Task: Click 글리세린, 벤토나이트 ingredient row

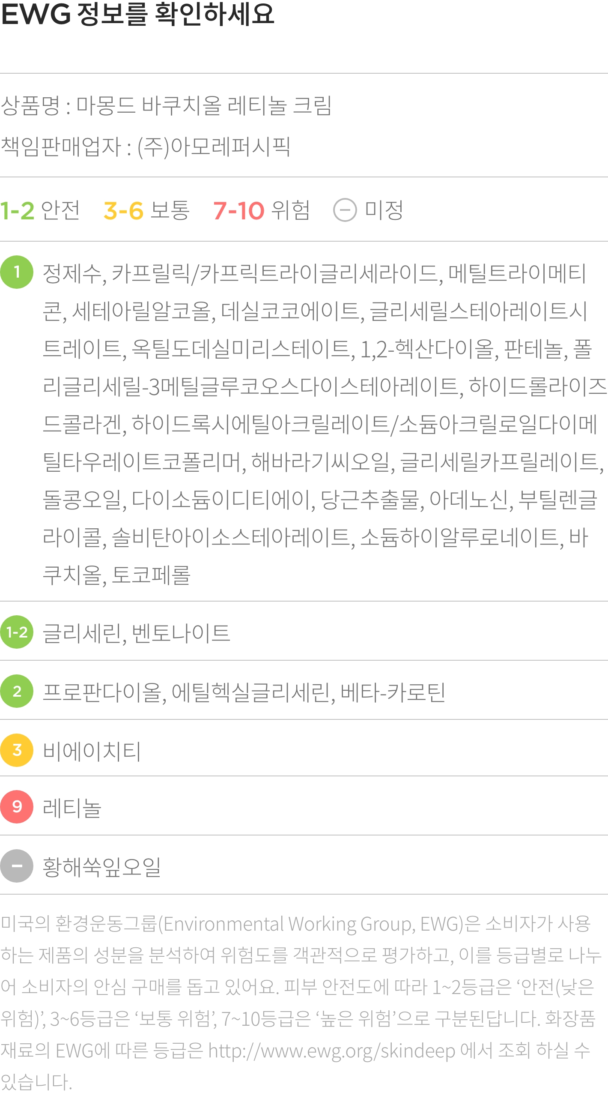Action: click(x=304, y=632)
